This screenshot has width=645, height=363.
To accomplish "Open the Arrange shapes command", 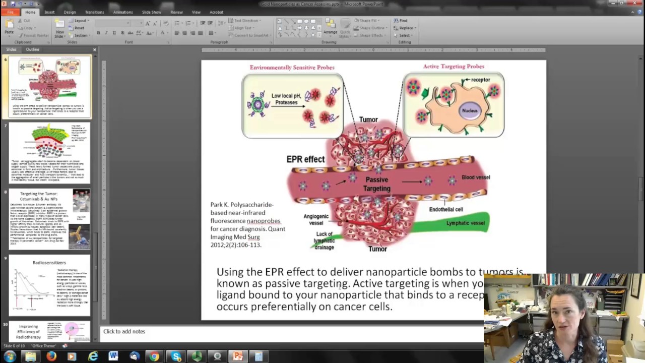I will (330, 28).
